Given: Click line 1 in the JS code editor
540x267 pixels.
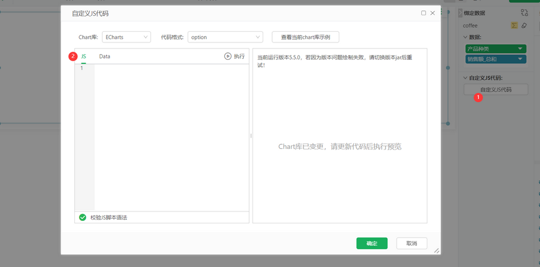Looking at the screenshot, I should click(x=171, y=69).
